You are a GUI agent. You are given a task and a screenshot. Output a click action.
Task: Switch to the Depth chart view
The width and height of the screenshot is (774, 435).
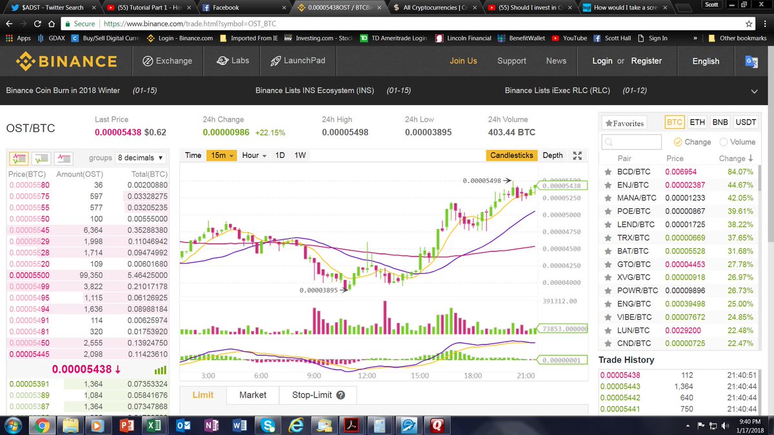click(x=552, y=155)
